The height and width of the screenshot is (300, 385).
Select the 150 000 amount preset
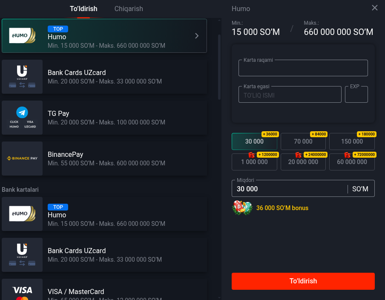352,141
